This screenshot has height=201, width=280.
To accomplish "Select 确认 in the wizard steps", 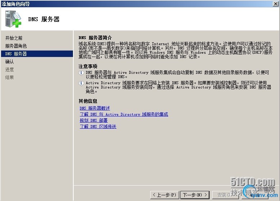I will click(9, 62).
